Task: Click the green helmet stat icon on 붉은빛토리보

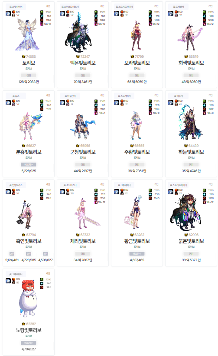Action: [204, 190]
